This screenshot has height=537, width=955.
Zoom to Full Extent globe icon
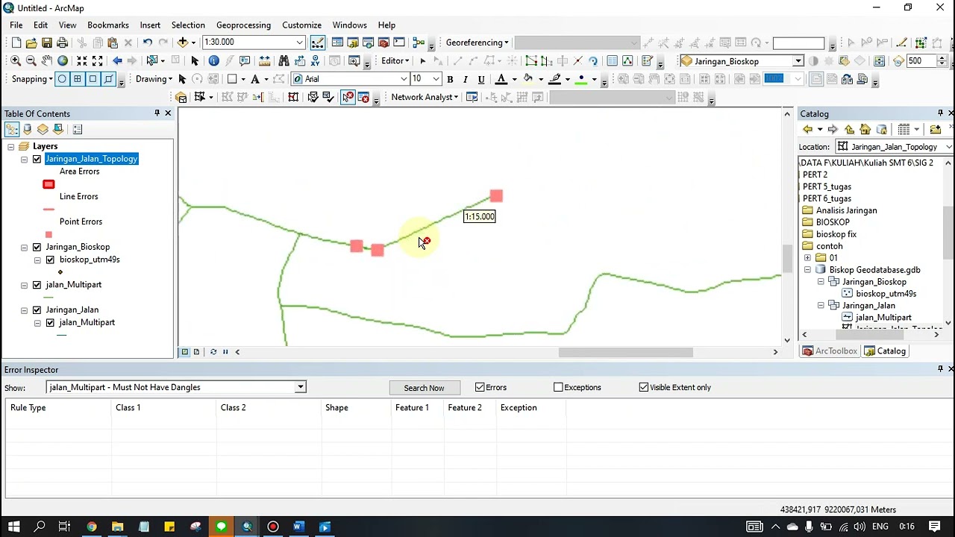(63, 60)
